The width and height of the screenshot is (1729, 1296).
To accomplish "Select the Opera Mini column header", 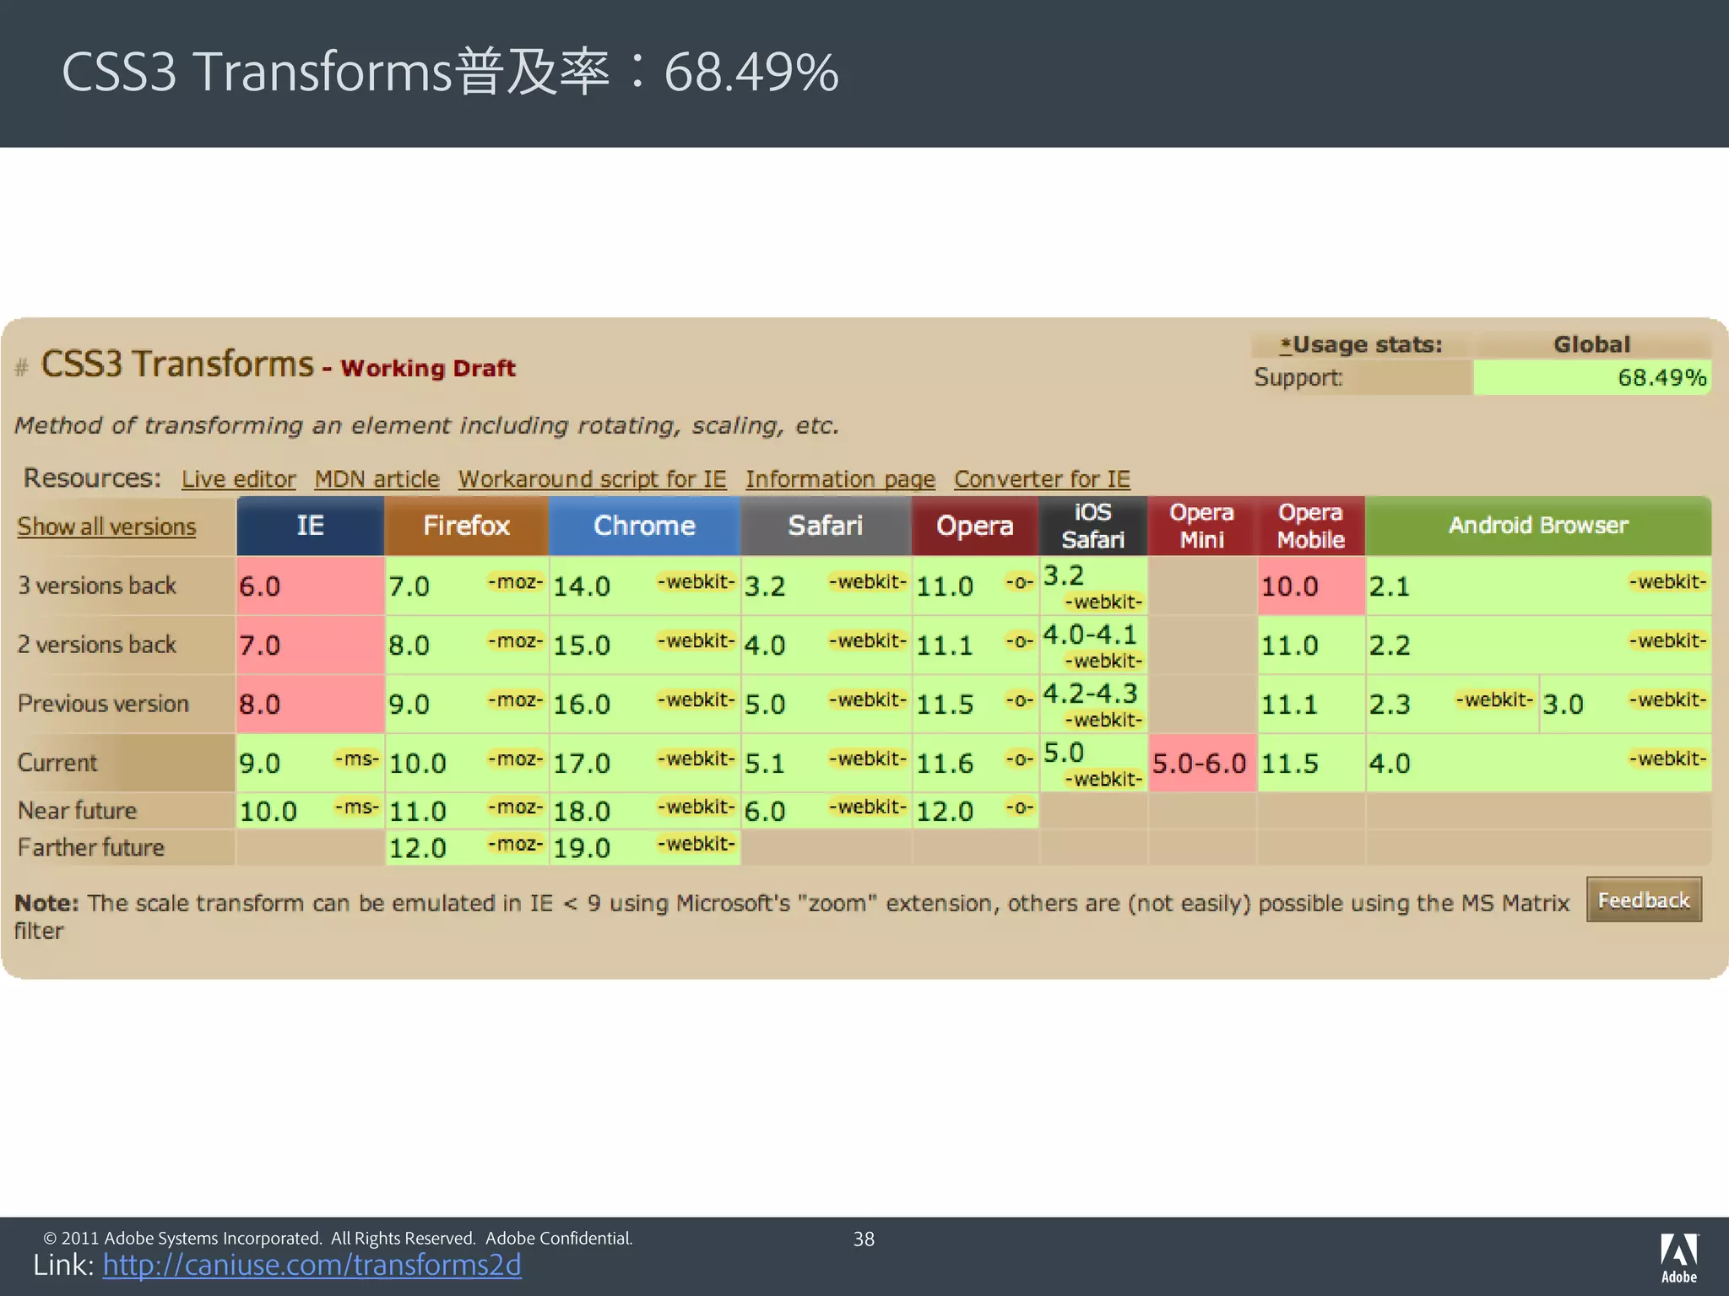I will tap(1201, 526).
